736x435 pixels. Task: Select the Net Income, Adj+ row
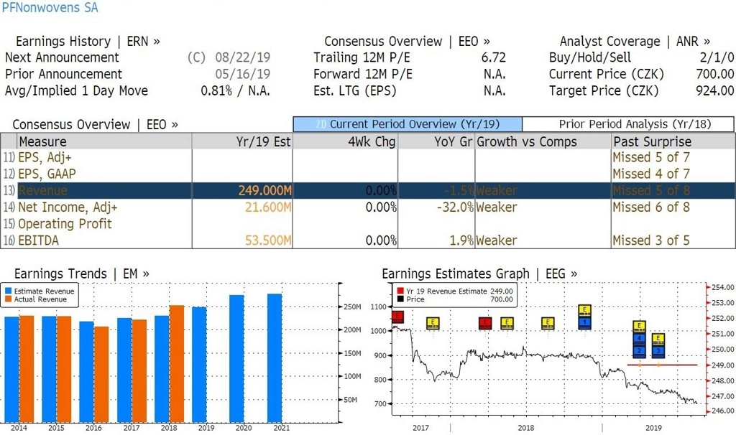368,207
